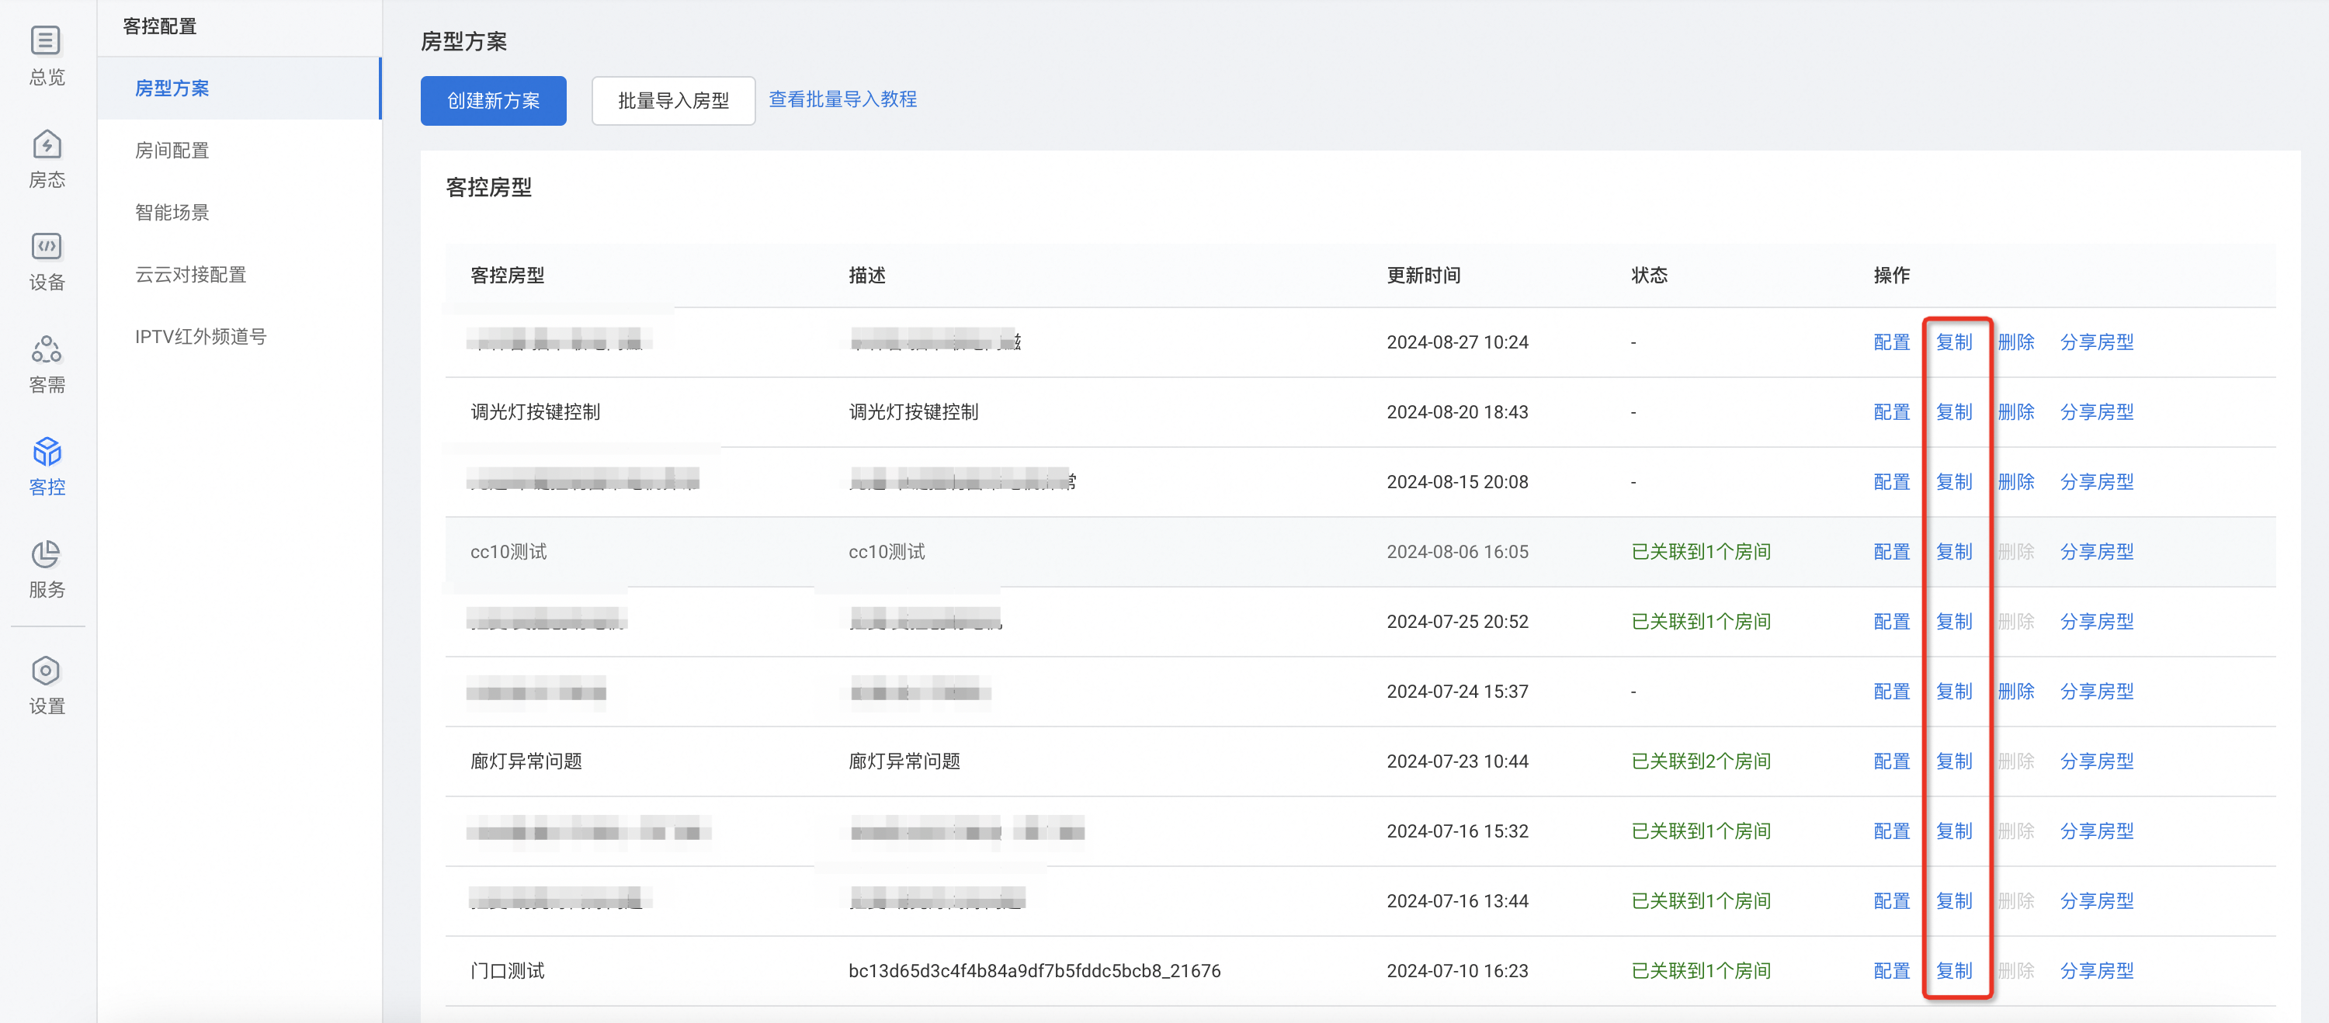Open the 智能场景 menu item
2329x1023 pixels.
click(172, 213)
